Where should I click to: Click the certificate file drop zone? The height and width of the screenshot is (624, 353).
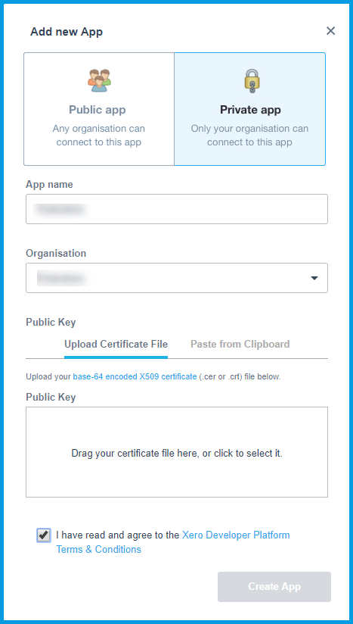pyautogui.click(x=177, y=452)
